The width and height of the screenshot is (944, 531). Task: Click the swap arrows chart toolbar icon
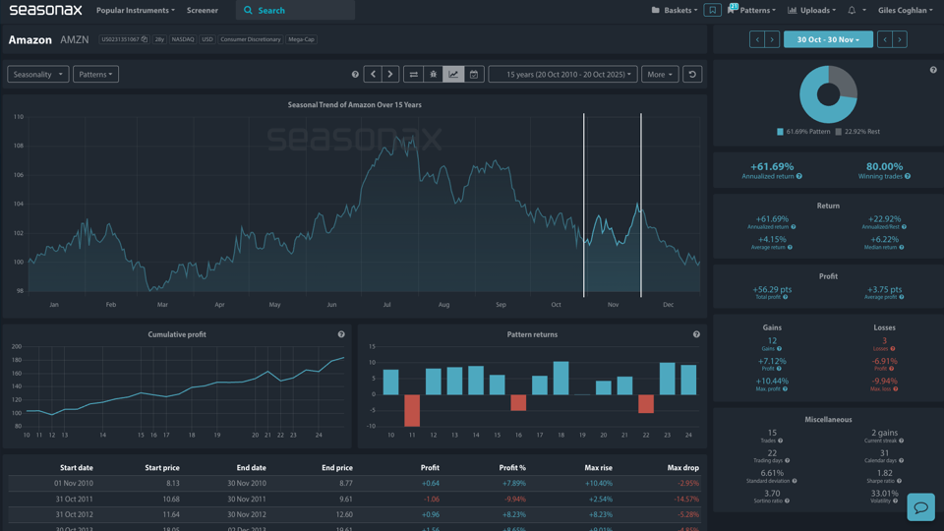pos(414,74)
